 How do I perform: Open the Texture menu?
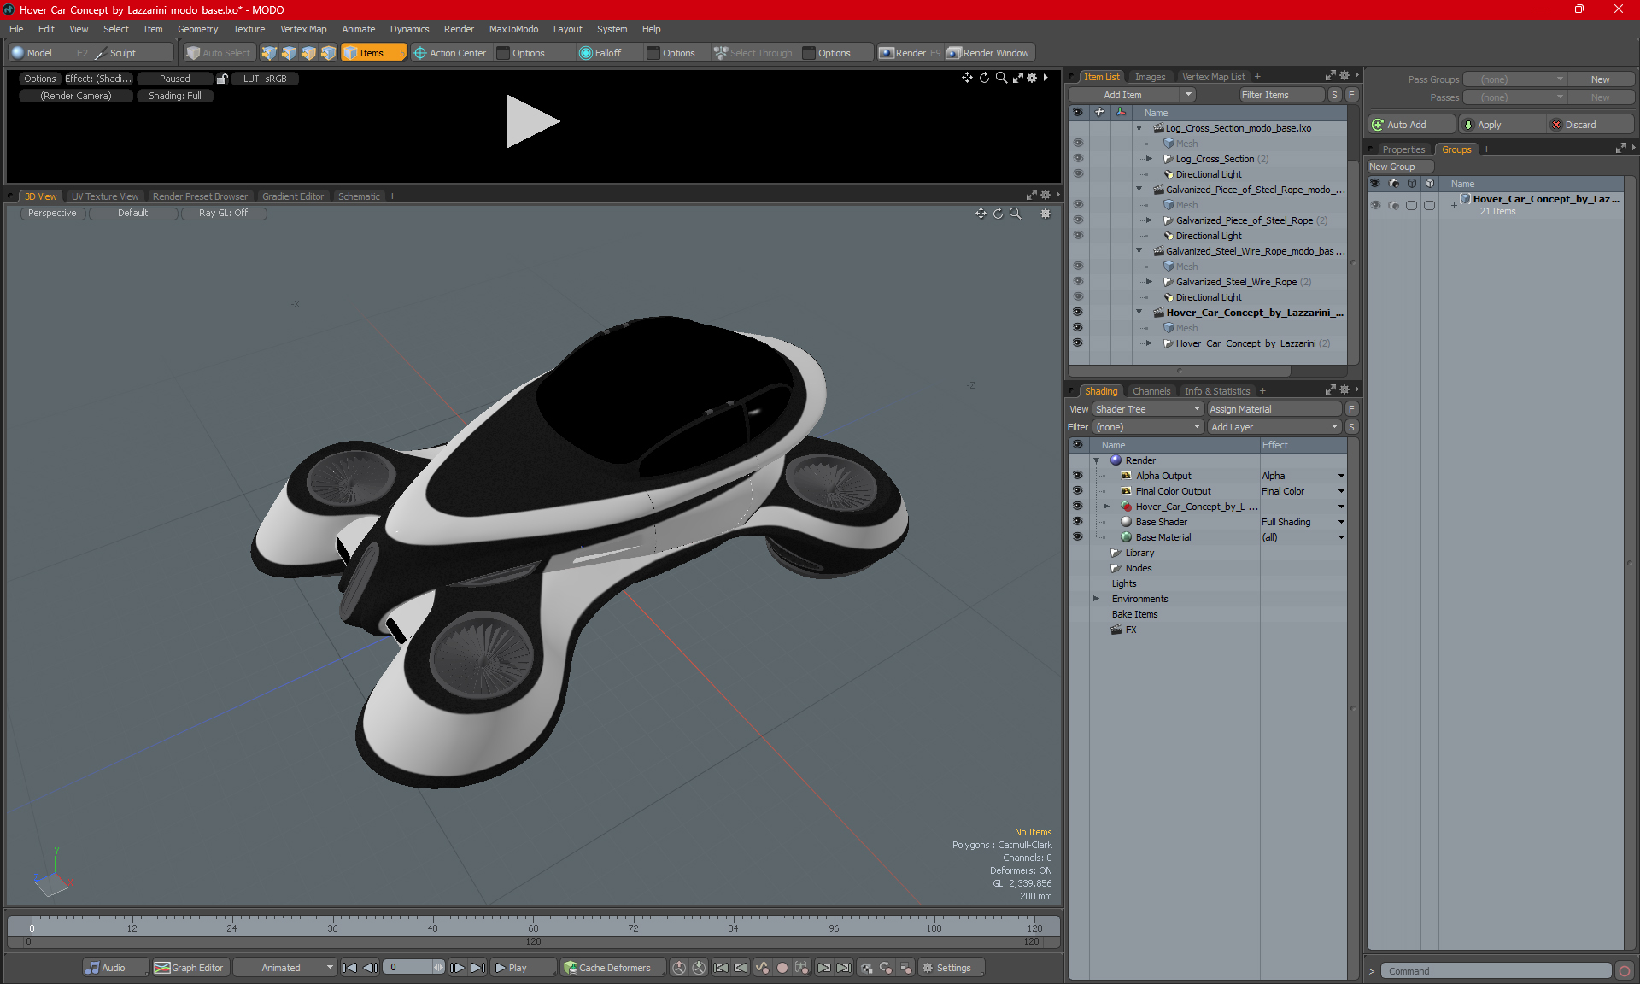click(249, 29)
